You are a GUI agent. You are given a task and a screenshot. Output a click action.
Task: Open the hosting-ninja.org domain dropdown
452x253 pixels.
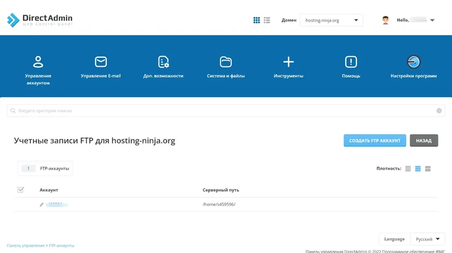click(x=332, y=20)
